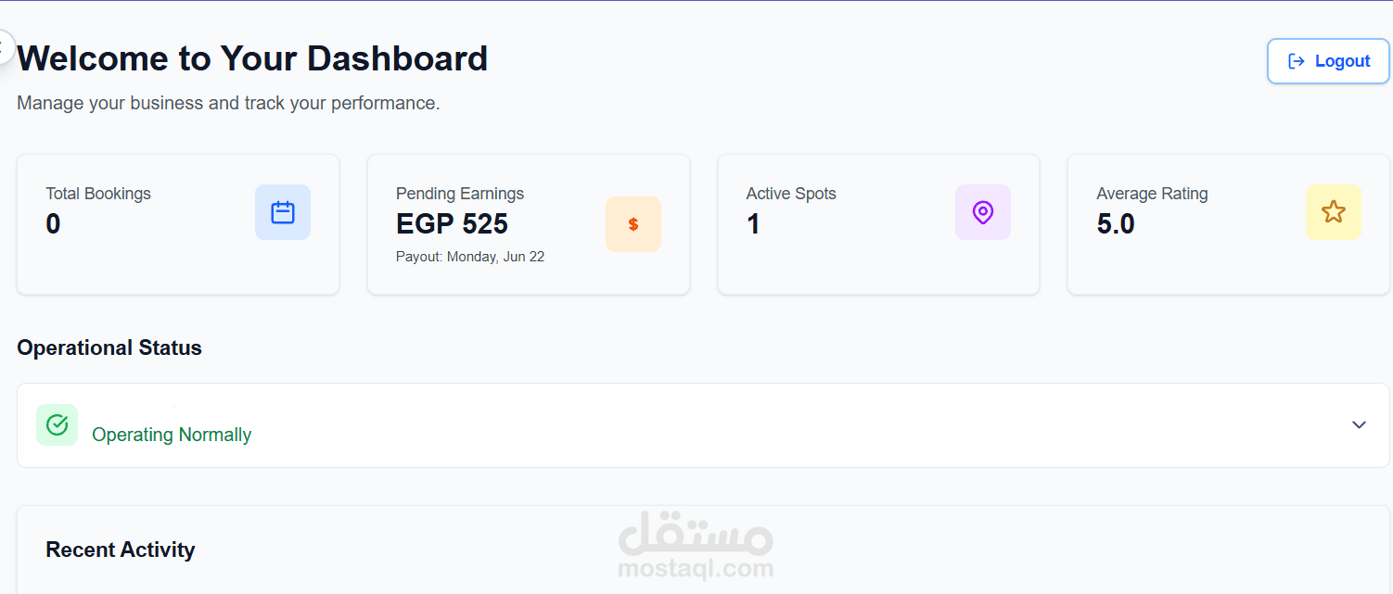The width and height of the screenshot is (1393, 594).
Task: Open the sidebar toggle at left edge
Action: point(5,46)
